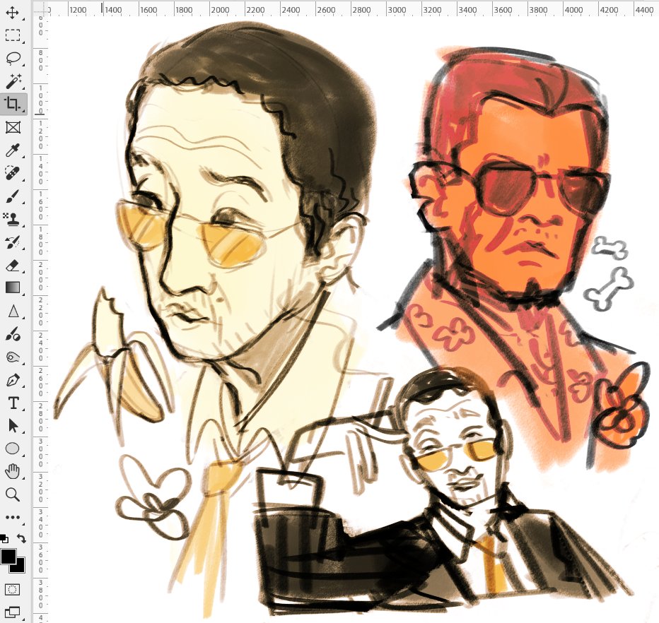Image resolution: width=659 pixels, height=623 pixels.
Task: Click the 3000 mark on horizontal ruler
Action: point(397,10)
